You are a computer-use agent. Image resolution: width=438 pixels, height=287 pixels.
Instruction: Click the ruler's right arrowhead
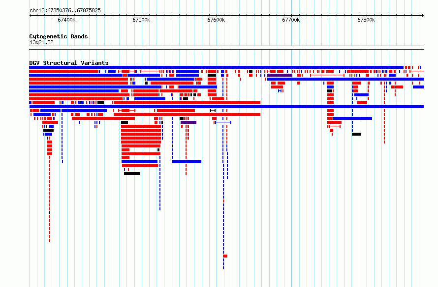[x=422, y=16]
